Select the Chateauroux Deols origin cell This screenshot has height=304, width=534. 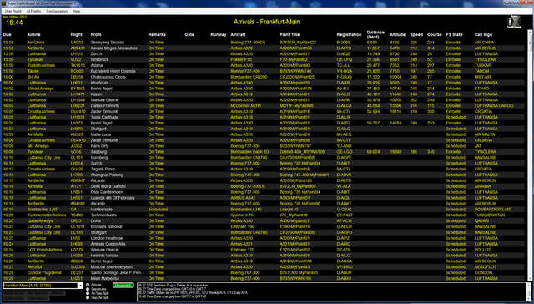coord(108,77)
